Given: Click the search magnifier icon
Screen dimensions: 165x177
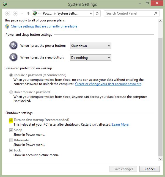Looking at the screenshot, I should pyautogui.click(x=156, y=13).
